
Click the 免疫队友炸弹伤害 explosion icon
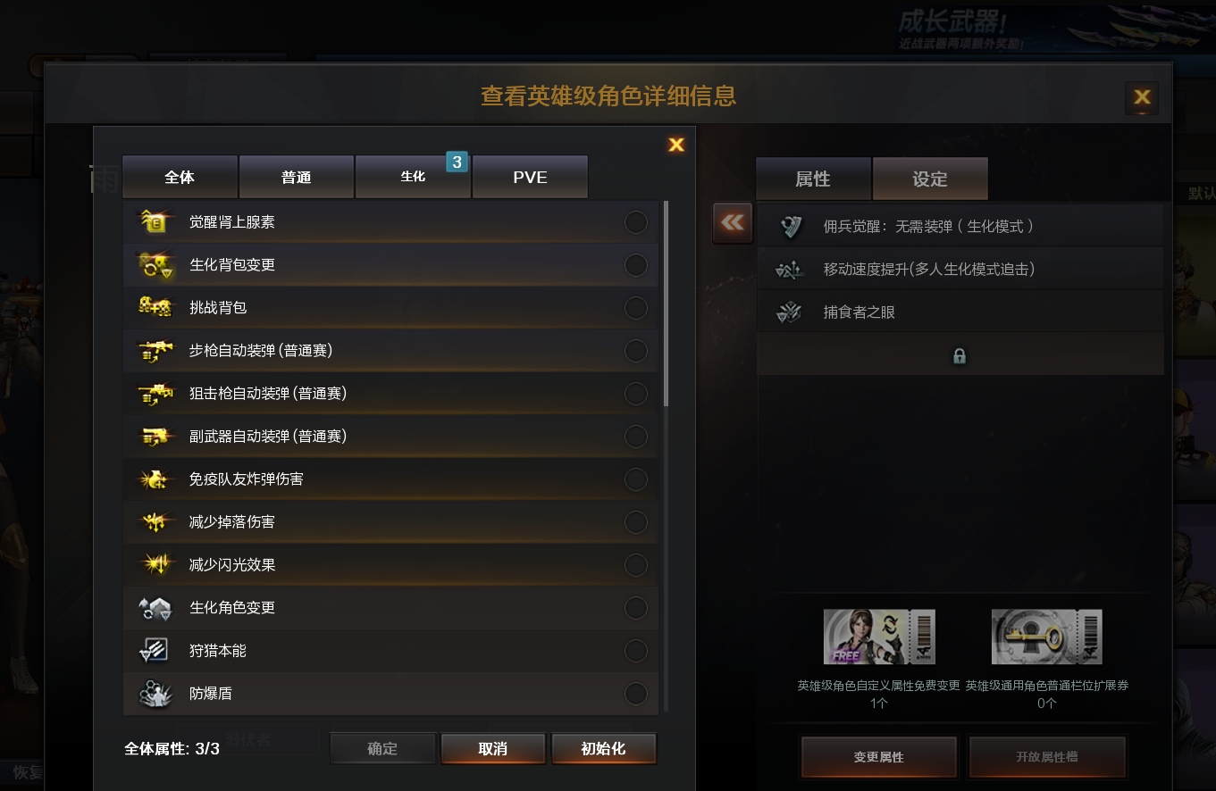(155, 479)
